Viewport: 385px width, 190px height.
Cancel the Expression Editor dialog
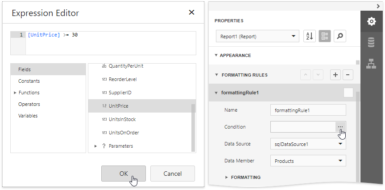172,174
